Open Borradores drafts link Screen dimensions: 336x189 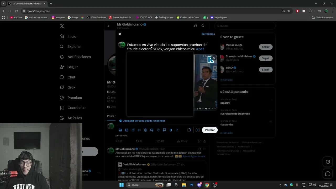[x=208, y=34]
